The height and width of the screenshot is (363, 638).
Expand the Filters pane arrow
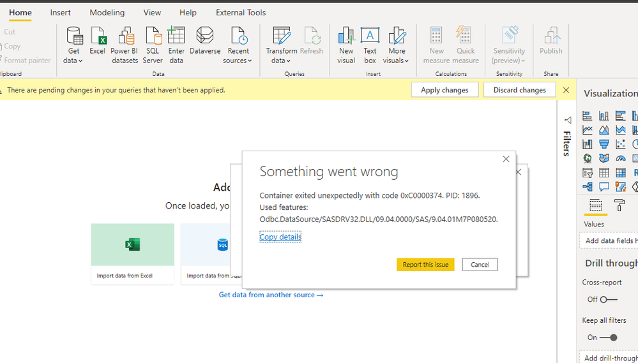click(567, 120)
